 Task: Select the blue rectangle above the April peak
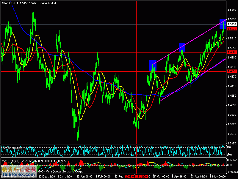click(182, 47)
